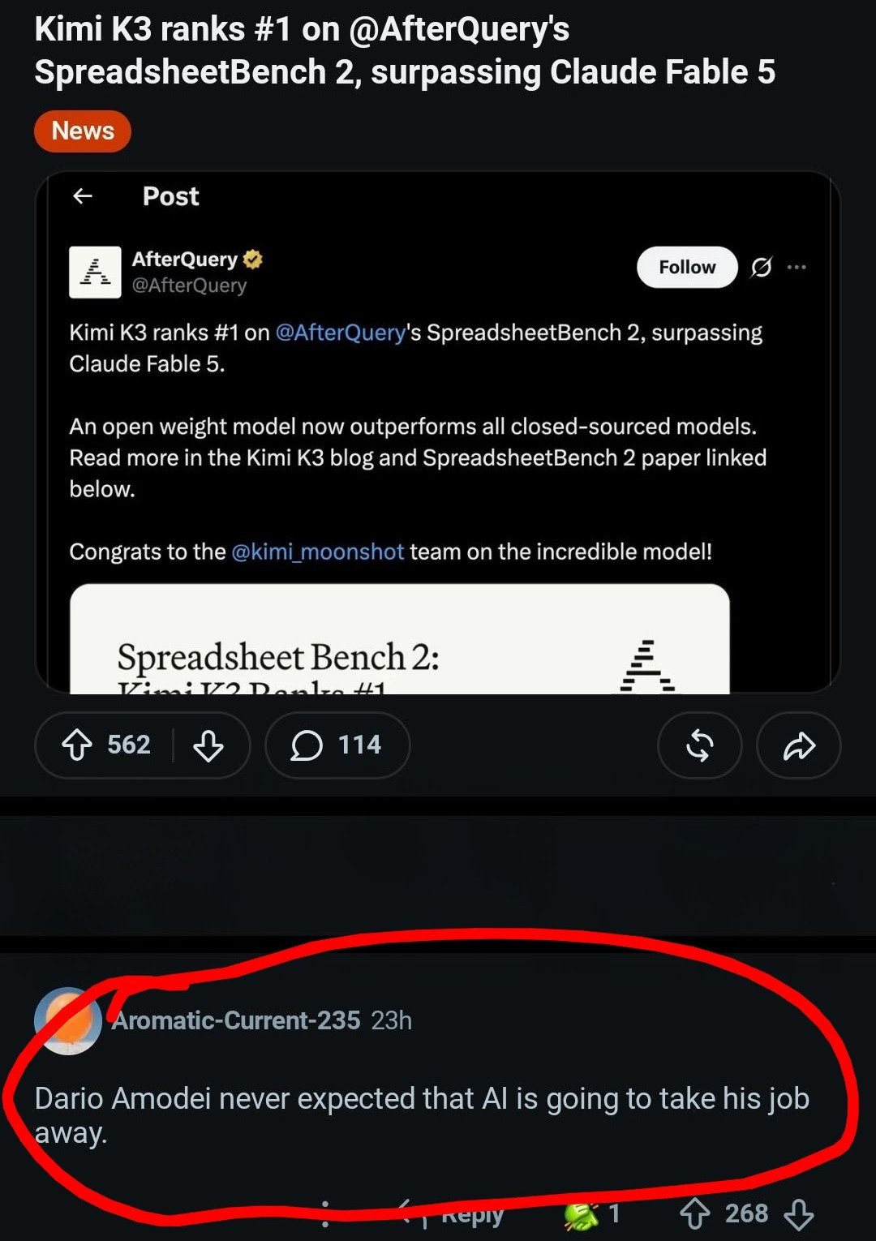The height and width of the screenshot is (1241, 876).
Task: Open @AfterQuery mention in tweet
Action: (341, 333)
